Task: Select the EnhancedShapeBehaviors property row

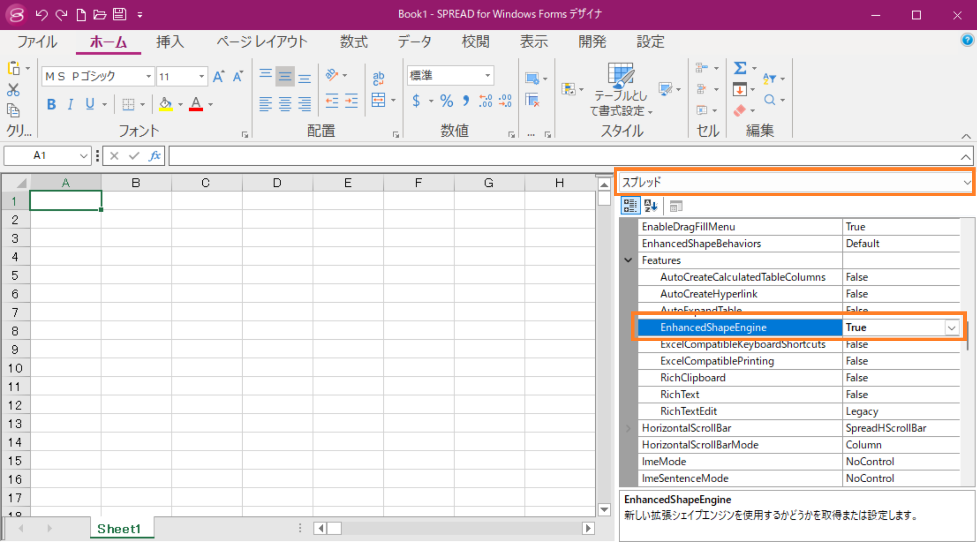Action: pos(799,244)
